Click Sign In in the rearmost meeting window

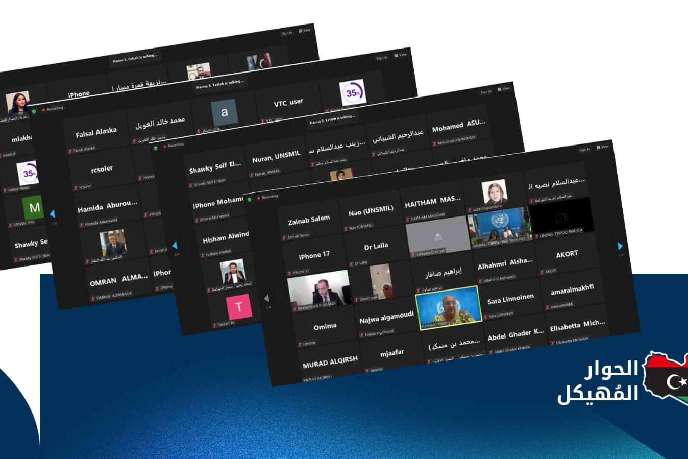tap(287, 33)
